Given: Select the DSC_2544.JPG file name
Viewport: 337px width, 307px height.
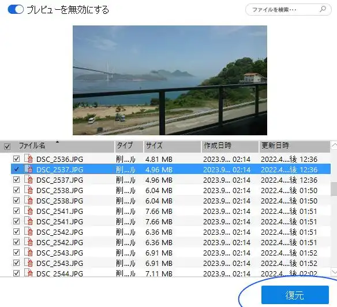Looking at the screenshot, I should [59, 273].
